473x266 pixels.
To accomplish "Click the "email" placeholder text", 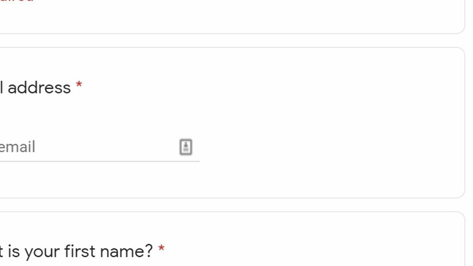I will pos(18,147).
